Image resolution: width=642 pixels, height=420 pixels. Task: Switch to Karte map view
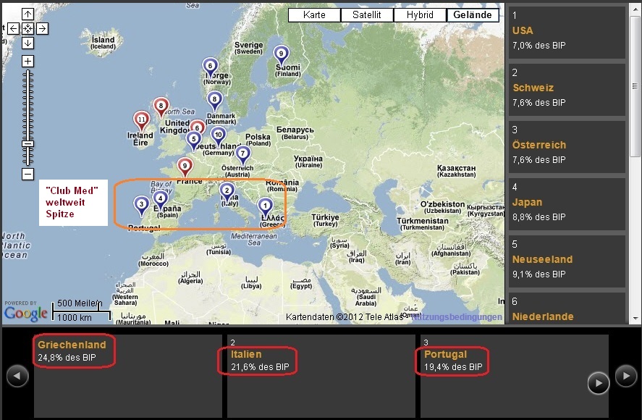[x=314, y=14]
